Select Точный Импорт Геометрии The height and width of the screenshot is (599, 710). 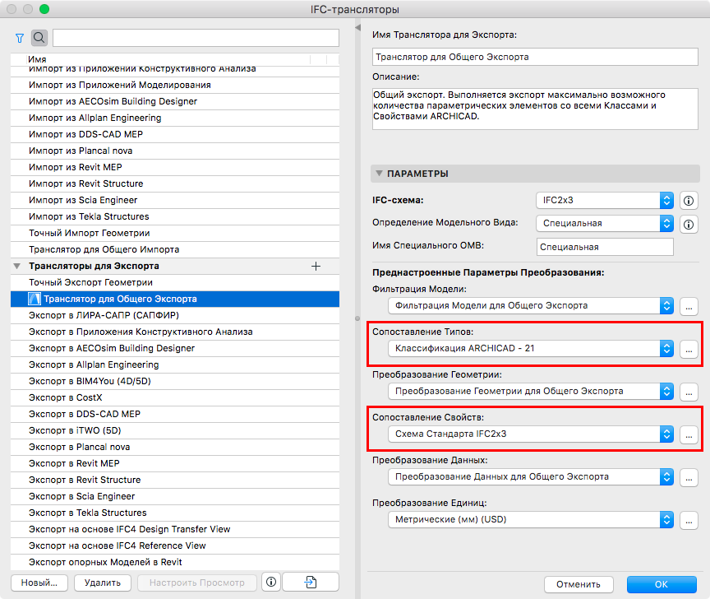[175, 233]
